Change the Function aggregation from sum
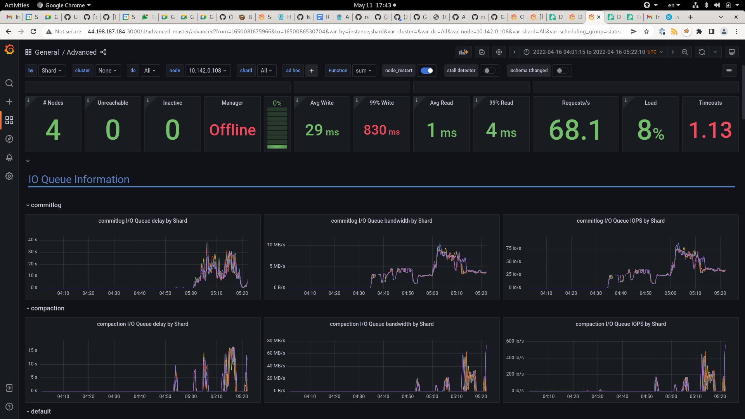 click(364, 71)
